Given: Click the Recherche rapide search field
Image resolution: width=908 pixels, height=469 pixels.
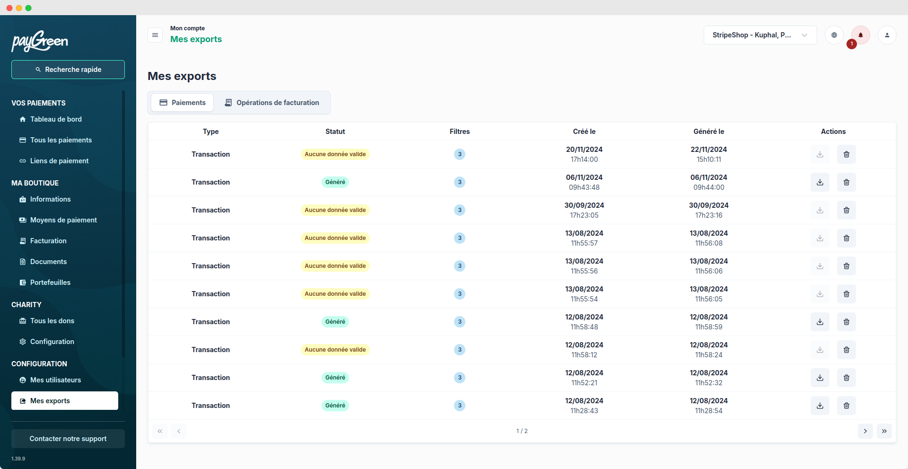Looking at the screenshot, I should coord(68,70).
